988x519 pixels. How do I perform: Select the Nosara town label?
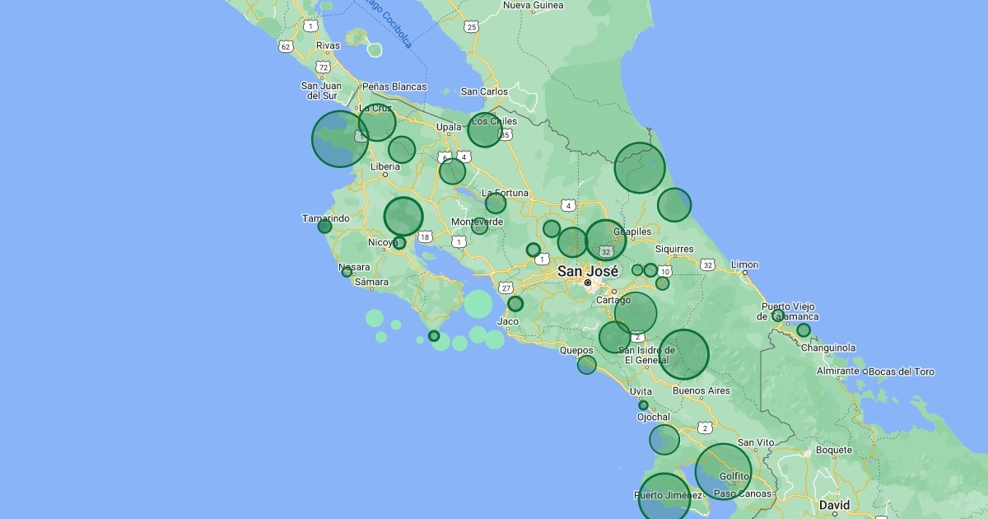point(354,268)
